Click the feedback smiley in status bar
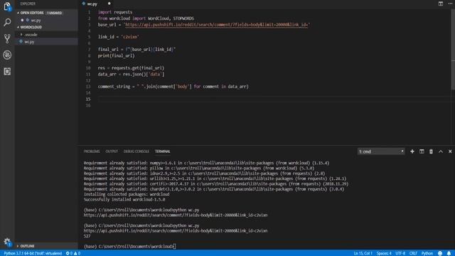Viewport: 455px width, 256px height. tap(440, 253)
